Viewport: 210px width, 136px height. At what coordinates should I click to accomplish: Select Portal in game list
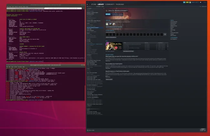pyautogui.click(x=88, y=69)
